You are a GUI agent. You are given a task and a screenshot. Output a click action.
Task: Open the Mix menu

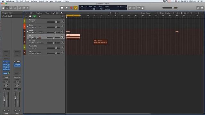coord(47,1)
